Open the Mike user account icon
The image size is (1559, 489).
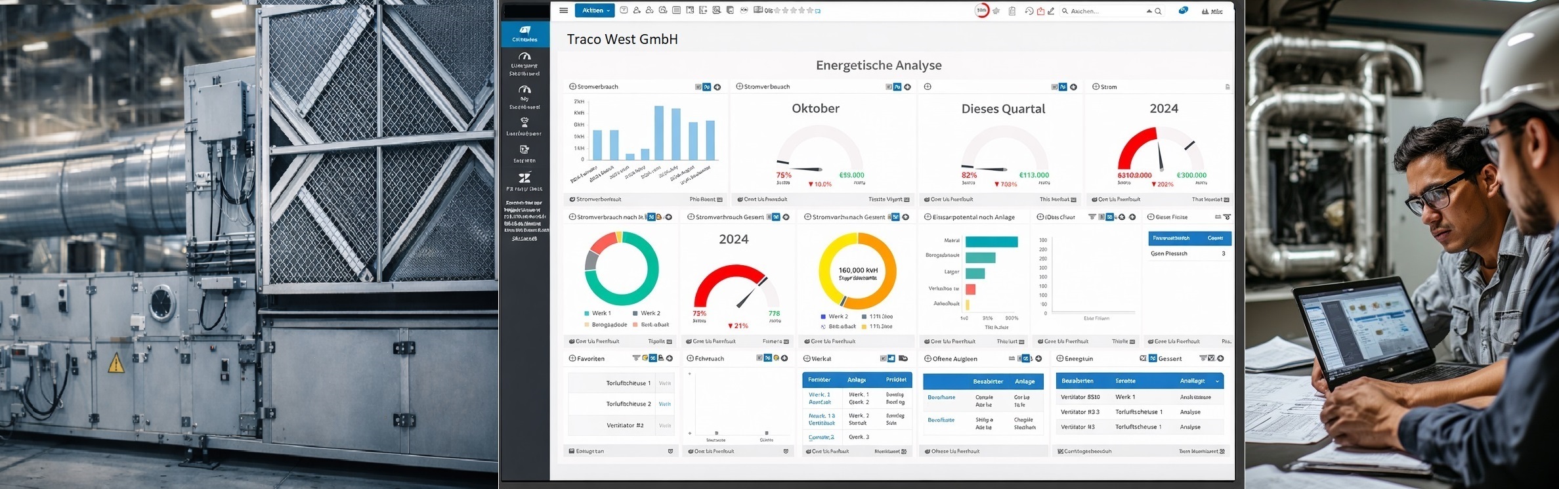pyautogui.click(x=1212, y=11)
